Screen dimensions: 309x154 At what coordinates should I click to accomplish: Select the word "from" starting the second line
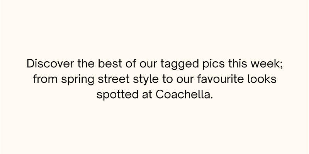pos(45,79)
